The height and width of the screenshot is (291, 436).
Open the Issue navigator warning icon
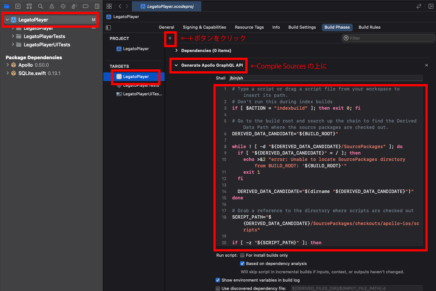point(52,6)
